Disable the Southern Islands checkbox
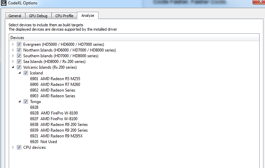Viewport: 265px width, 168px height. point(19,56)
